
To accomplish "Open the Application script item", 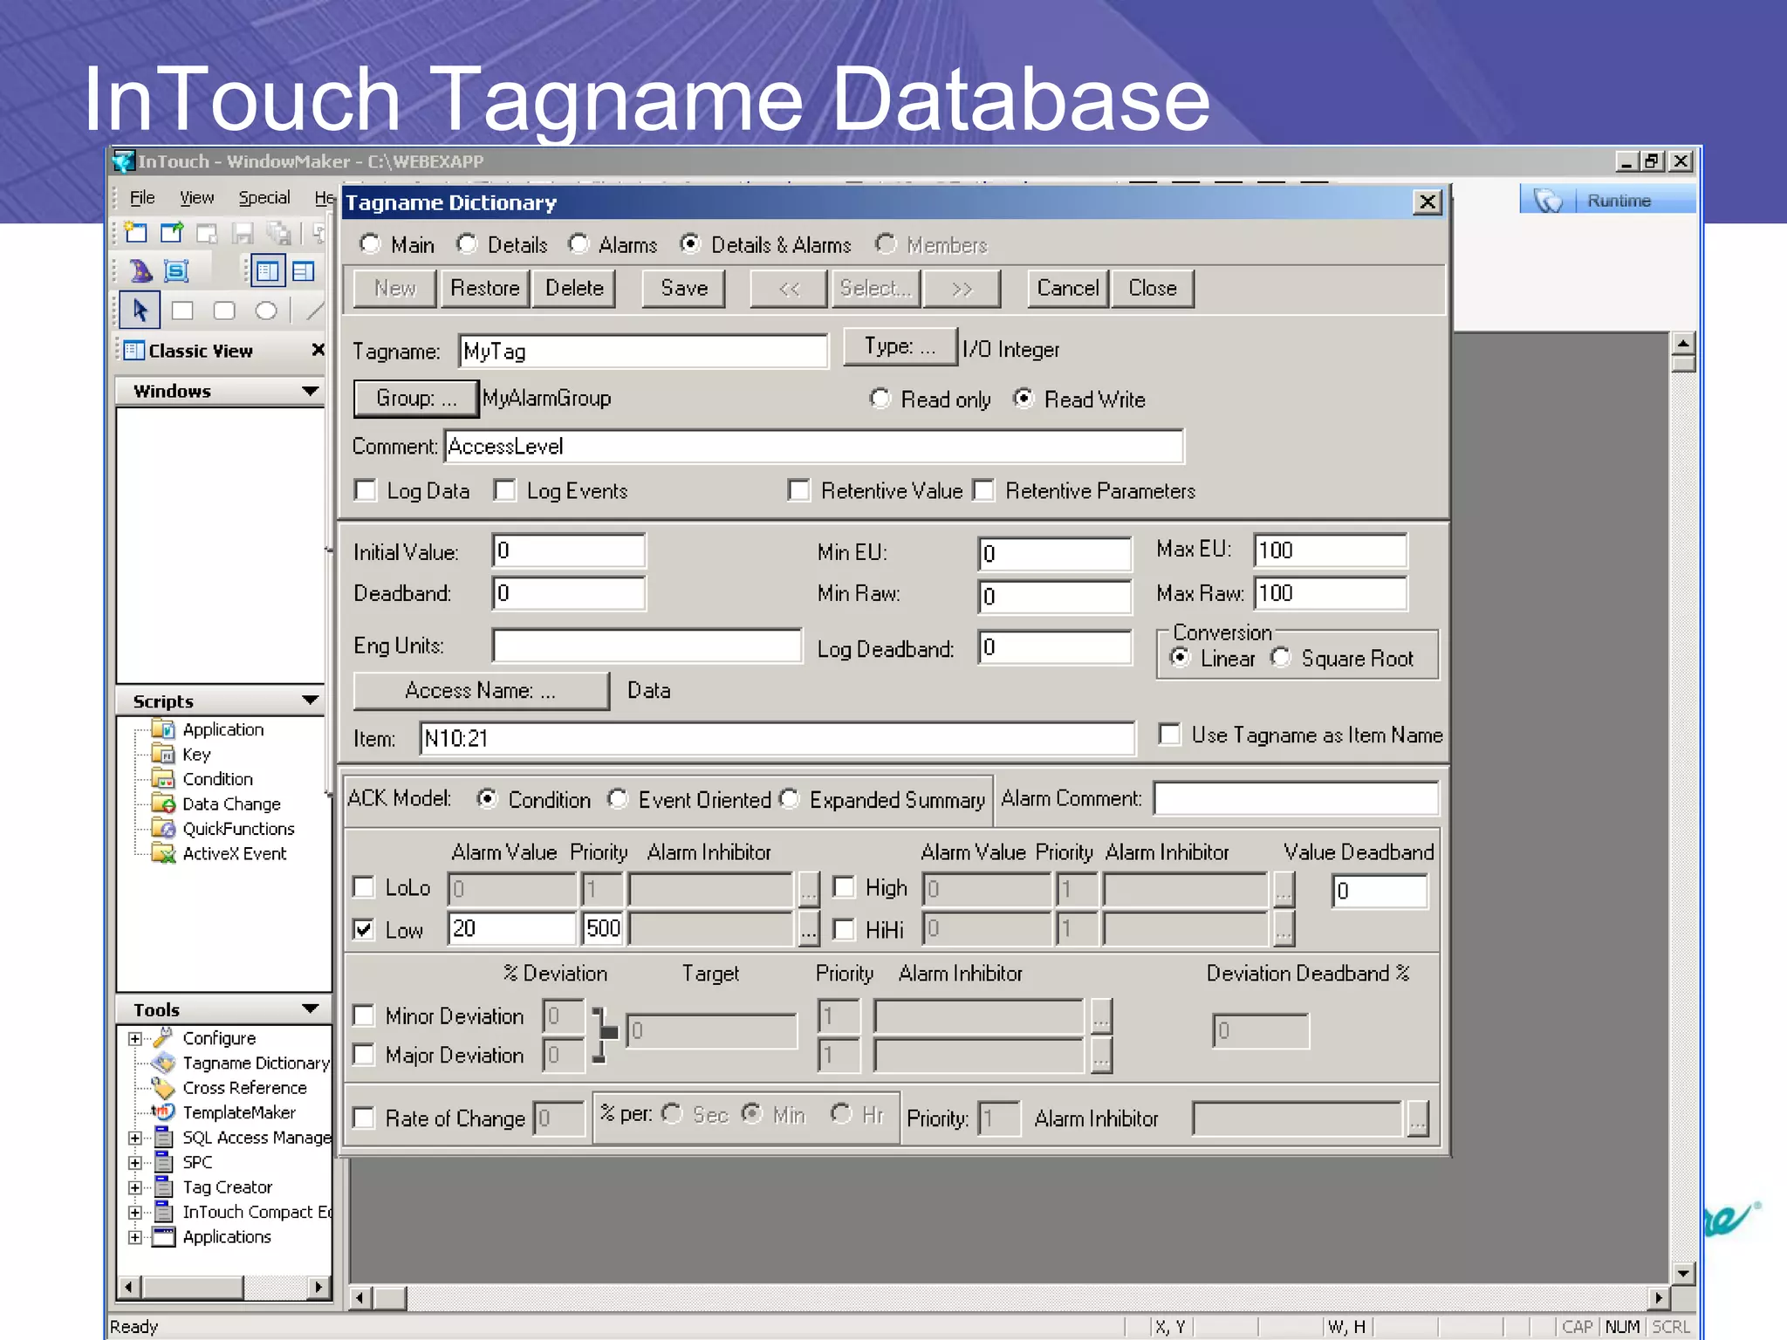I will pos(223,729).
